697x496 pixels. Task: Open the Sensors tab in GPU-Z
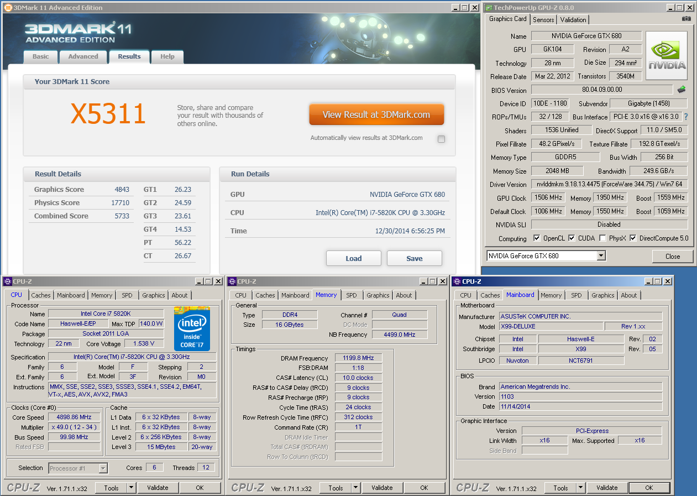point(543,20)
